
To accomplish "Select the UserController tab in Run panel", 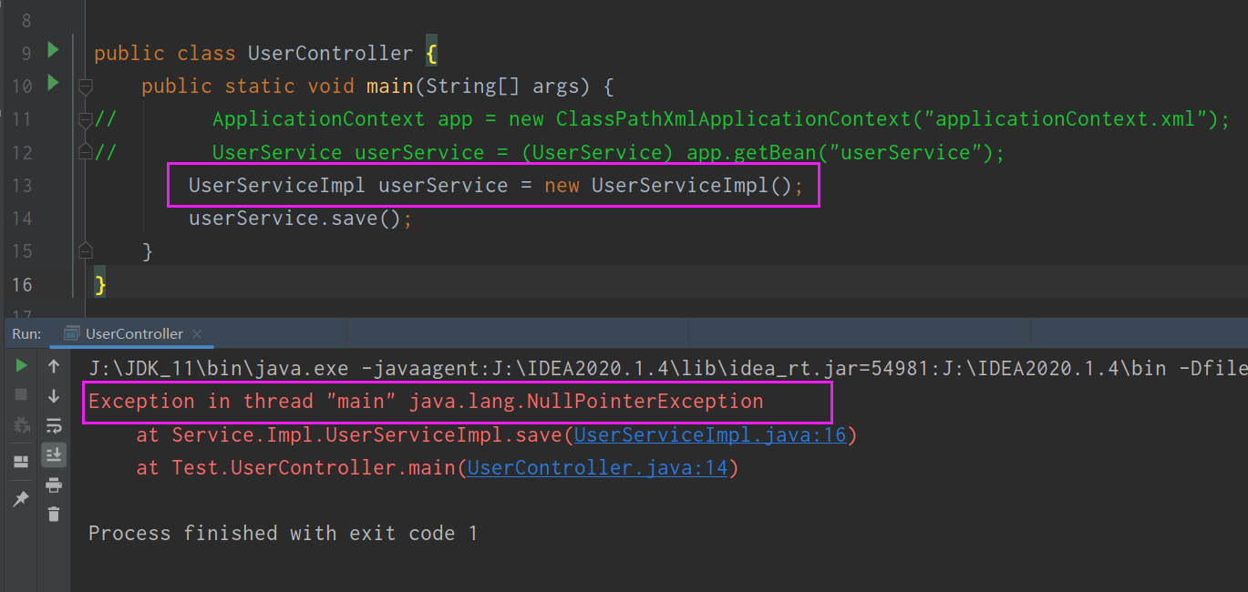I will tap(133, 333).
